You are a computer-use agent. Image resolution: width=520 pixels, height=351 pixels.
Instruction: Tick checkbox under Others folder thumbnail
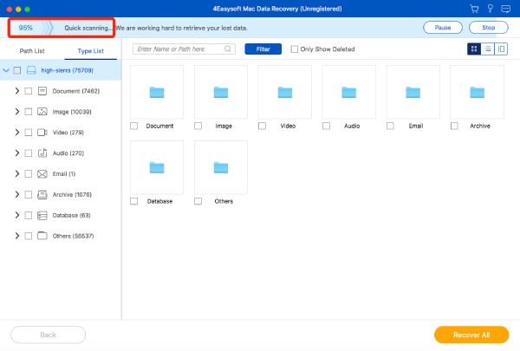click(198, 201)
